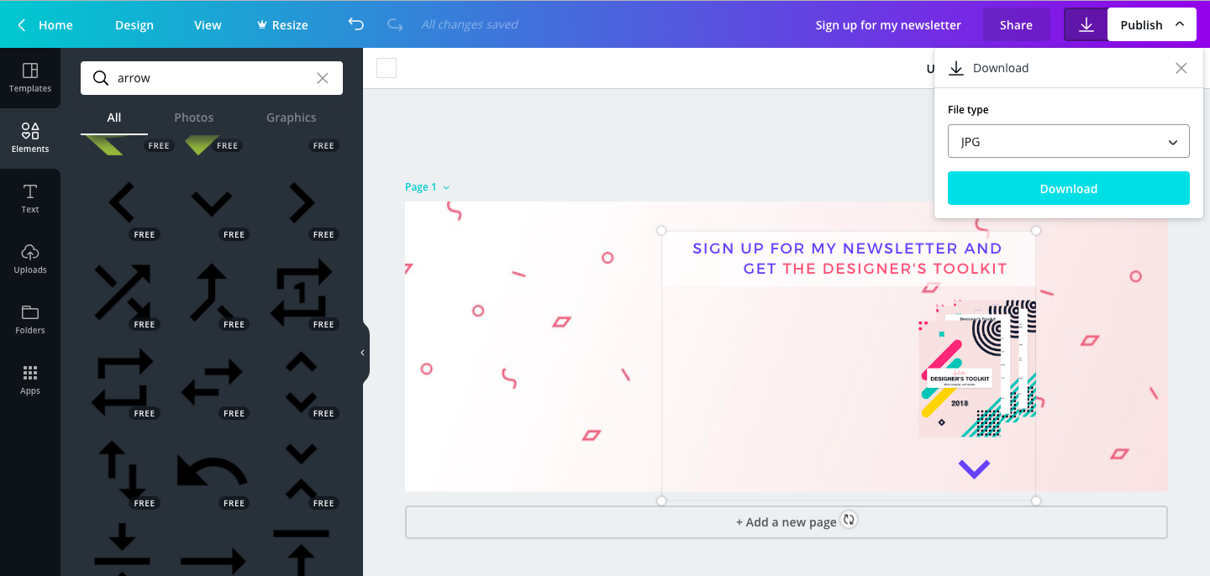Select the Designer's Toolkit cover image
The height and width of the screenshot is (576, 1210).
[x=976, y=369]
